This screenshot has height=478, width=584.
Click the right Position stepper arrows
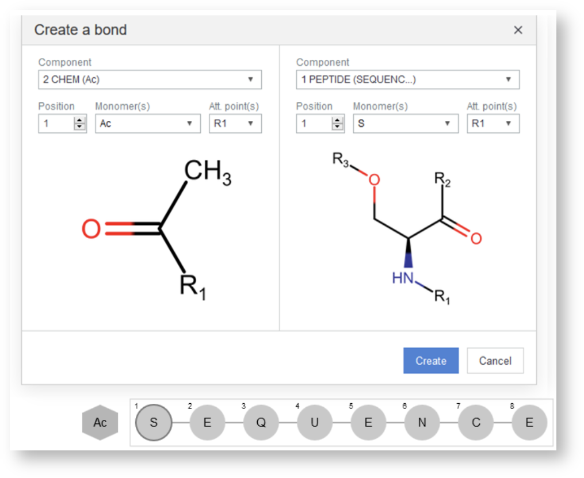click(x=337, y=124)
